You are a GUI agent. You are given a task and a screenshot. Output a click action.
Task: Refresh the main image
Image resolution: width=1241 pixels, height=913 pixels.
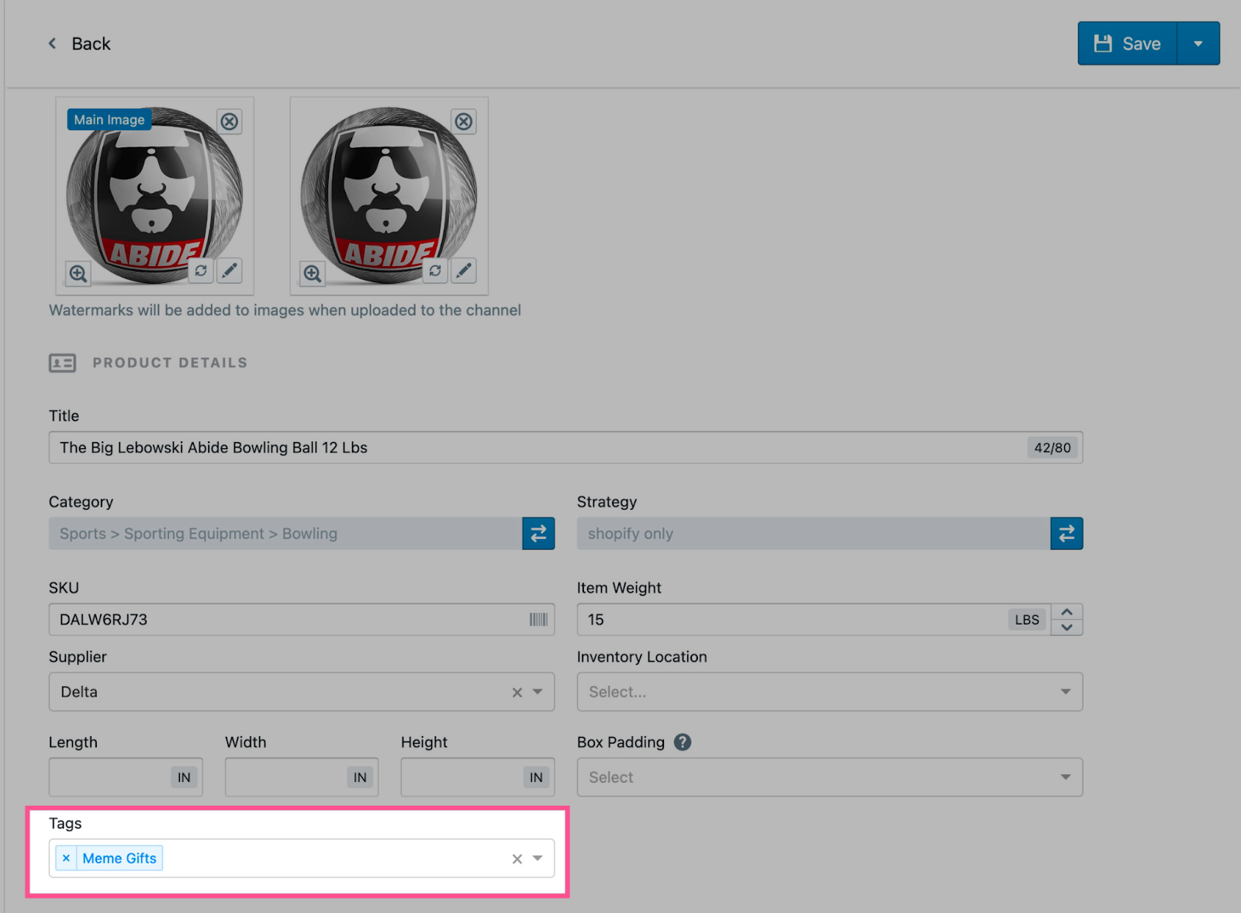(201, 271)
